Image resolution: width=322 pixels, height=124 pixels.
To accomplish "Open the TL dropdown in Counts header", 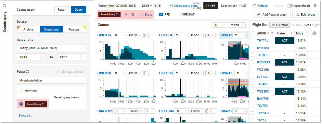I will [219, 25].
